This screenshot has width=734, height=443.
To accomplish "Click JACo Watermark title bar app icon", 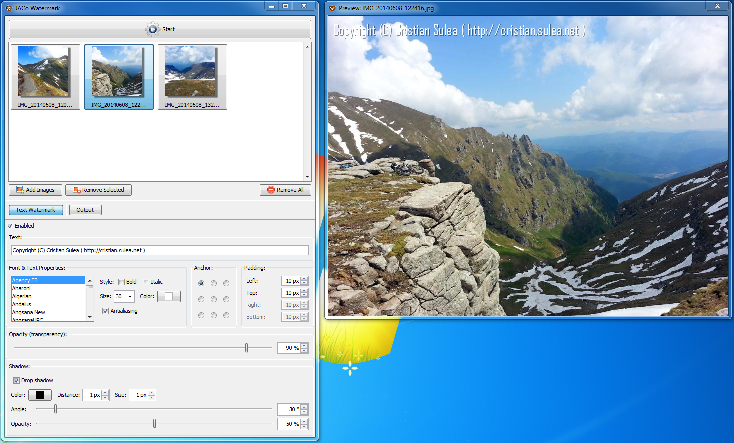I will click(9, 8).
